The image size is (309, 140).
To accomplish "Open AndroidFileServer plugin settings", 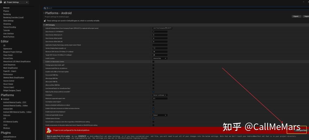I will 10,137.
